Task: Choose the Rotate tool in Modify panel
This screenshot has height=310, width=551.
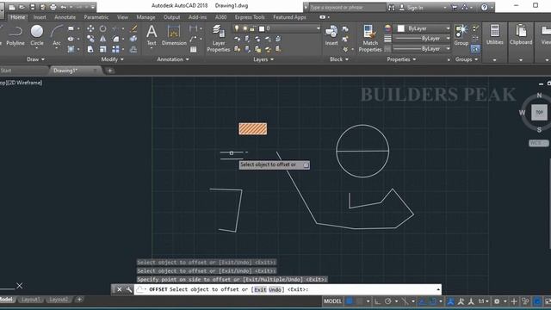Action: (102, 28)
